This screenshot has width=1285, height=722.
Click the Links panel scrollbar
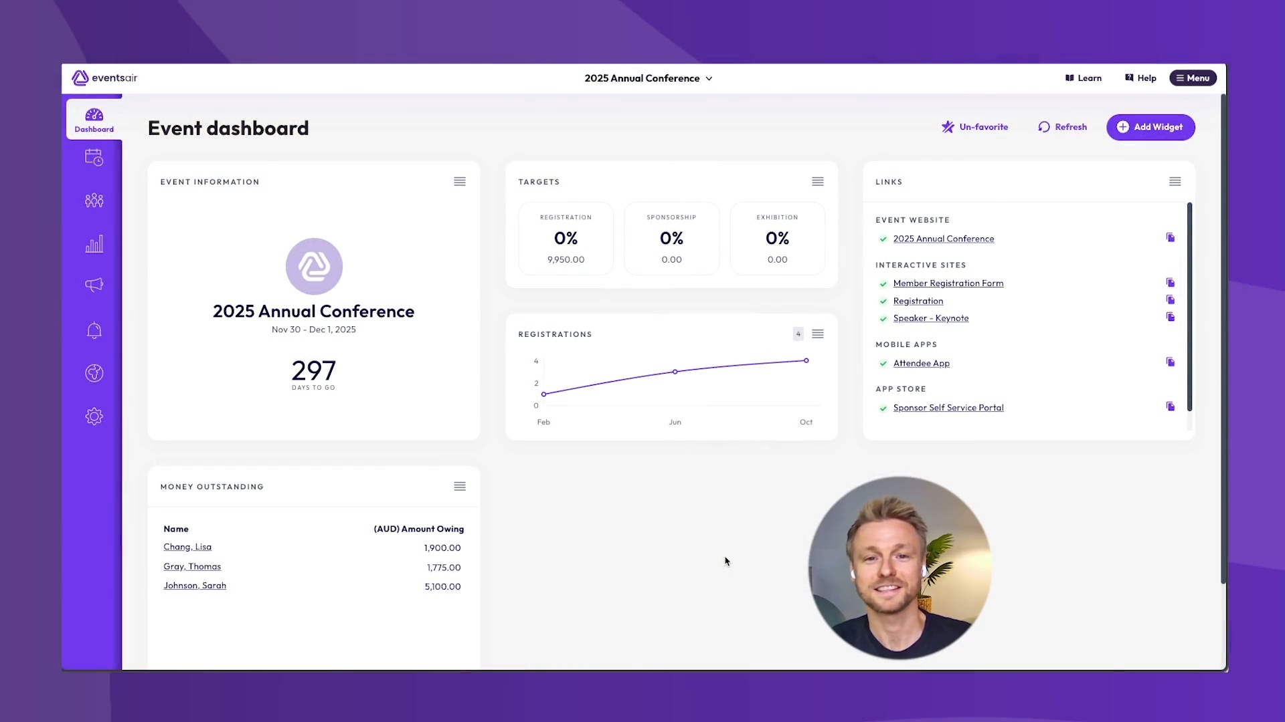[1189, 307]
